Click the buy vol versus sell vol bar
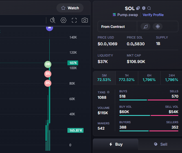Screen dimensions: 182x153 [149, 116]
